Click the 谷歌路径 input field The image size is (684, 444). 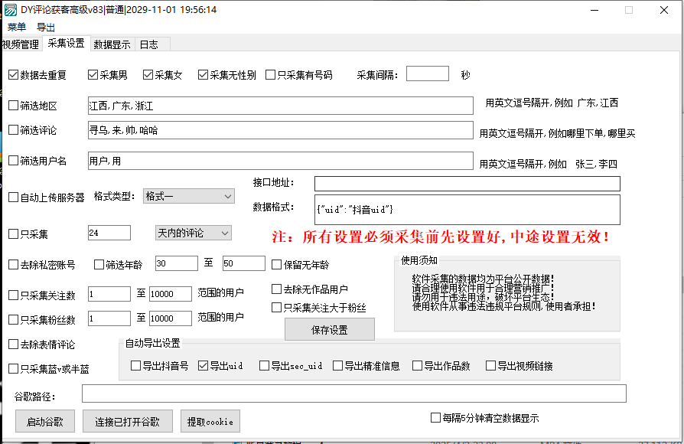353,393
